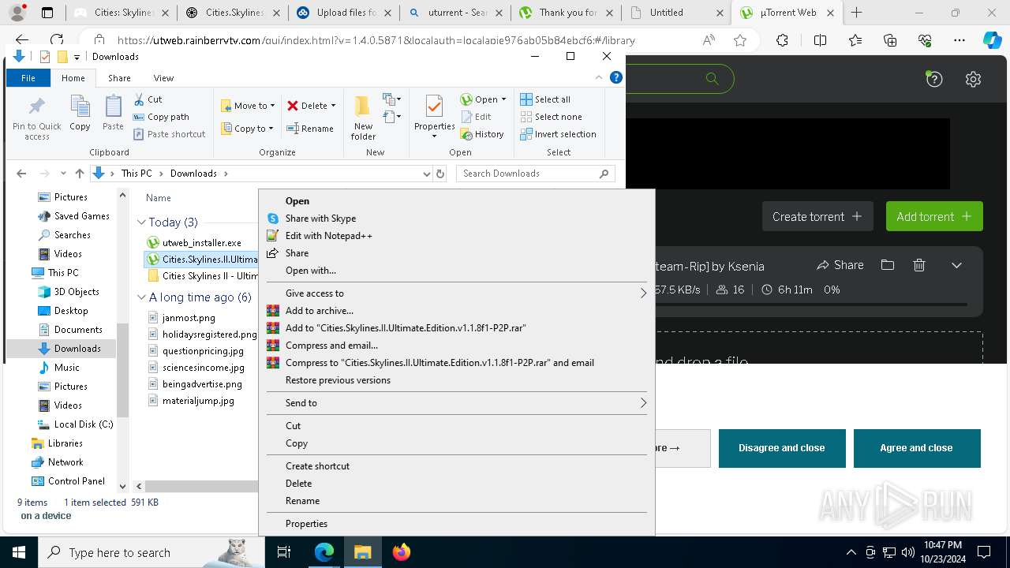The width and height of the screenshot is (1010, 568).
Task: Click the Agree and close button
Action: tap(917, 448)
